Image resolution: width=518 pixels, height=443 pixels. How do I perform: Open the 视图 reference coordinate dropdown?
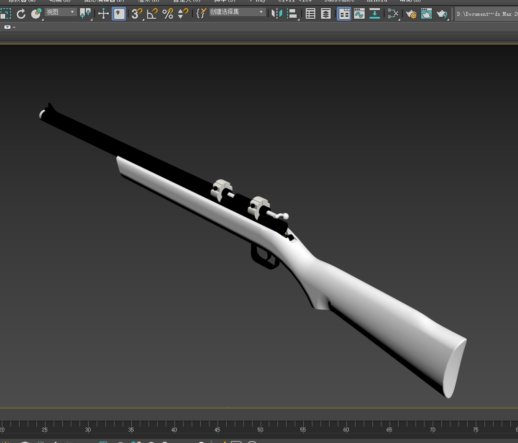coord(60,12)
